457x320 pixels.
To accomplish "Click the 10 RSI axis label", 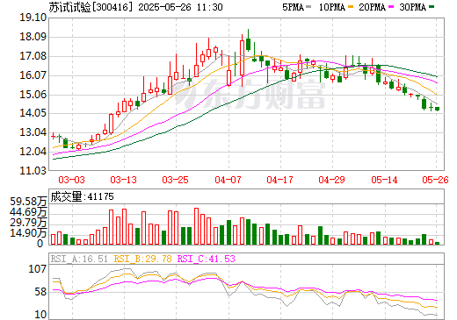I will pos(40,315).
